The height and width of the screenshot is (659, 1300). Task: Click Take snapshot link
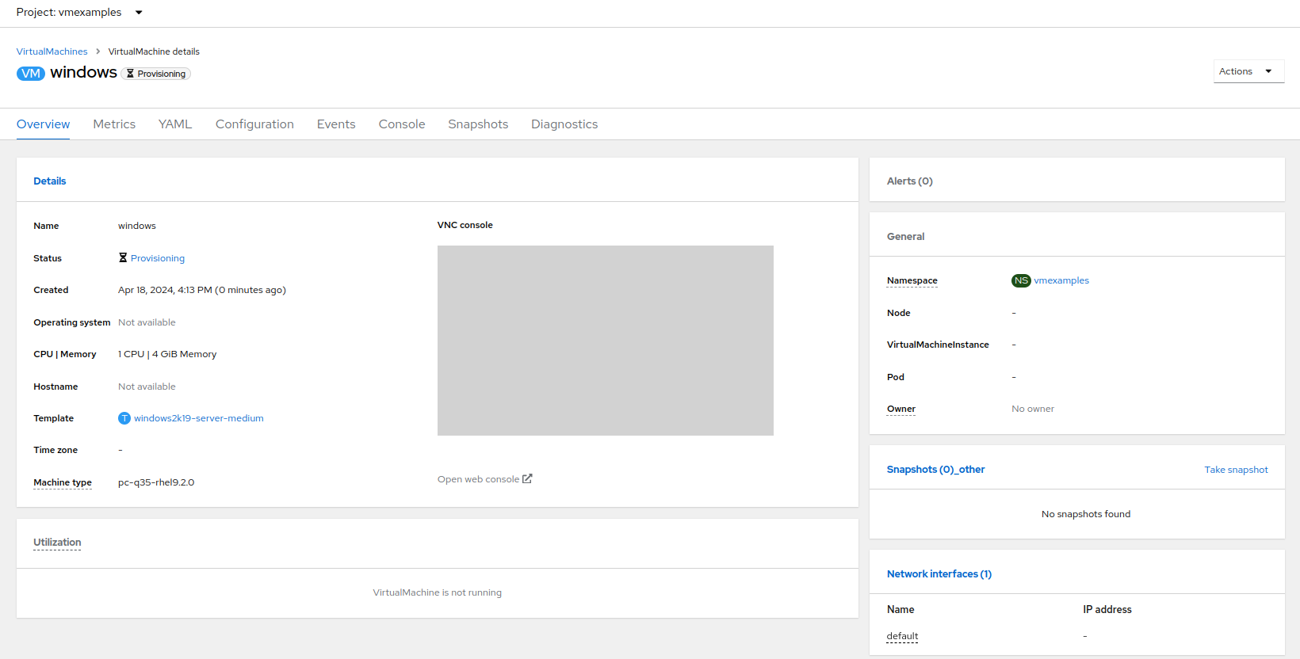coord(1237,470)
